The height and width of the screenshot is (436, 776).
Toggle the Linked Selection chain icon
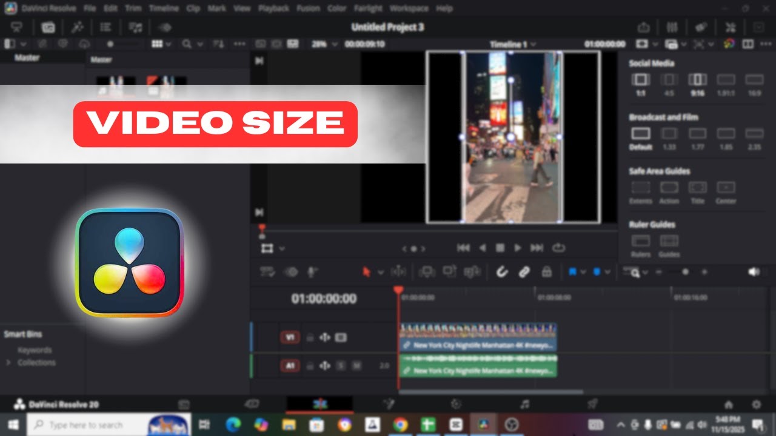click(524, 272)
